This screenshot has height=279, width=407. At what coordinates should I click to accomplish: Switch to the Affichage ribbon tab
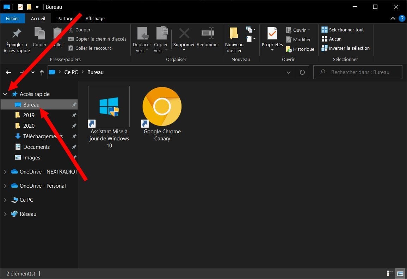pos(95,18)
